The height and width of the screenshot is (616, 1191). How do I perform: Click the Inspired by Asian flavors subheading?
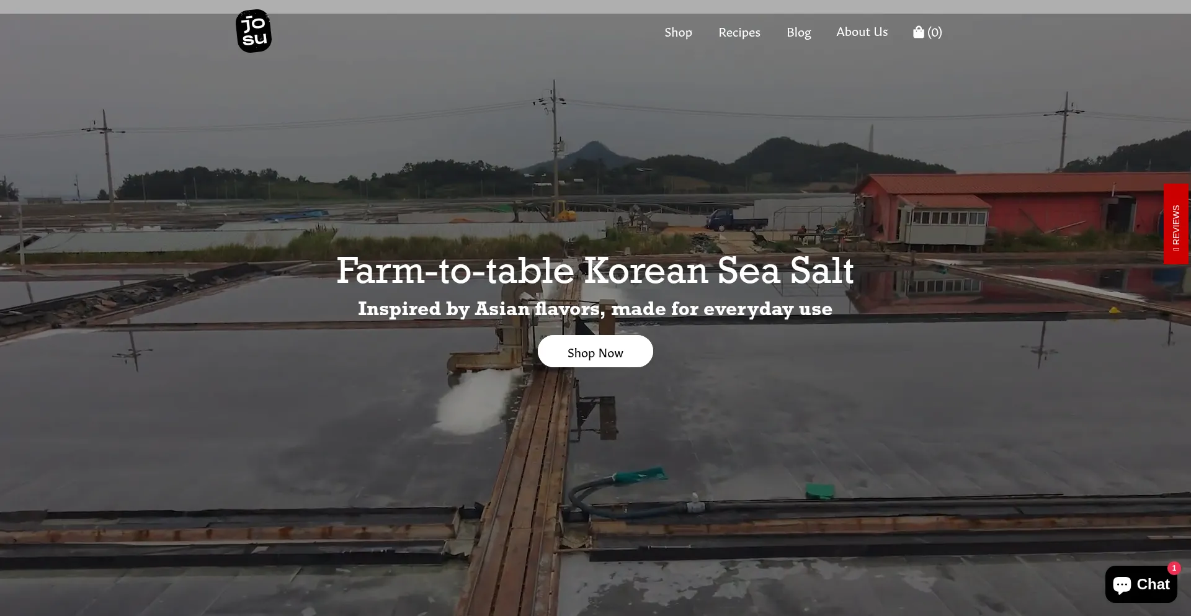[x=595, y=308]
